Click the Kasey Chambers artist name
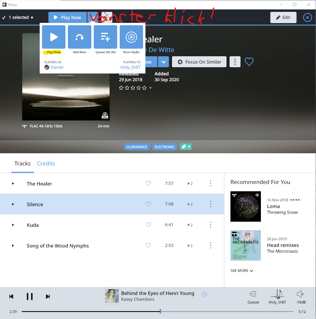 [138, 299]
